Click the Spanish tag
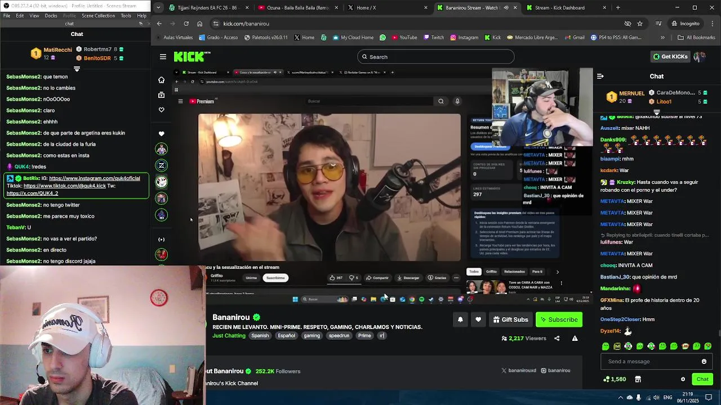This screenshot has width=721, height=405. tap(260, 336)
